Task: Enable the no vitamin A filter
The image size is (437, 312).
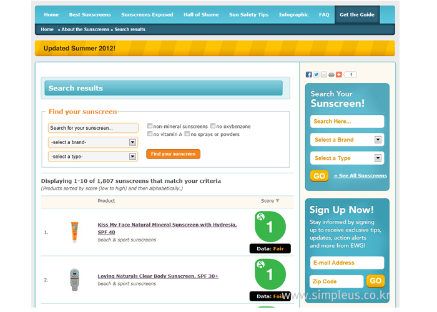Action: (x=150, y=134)
